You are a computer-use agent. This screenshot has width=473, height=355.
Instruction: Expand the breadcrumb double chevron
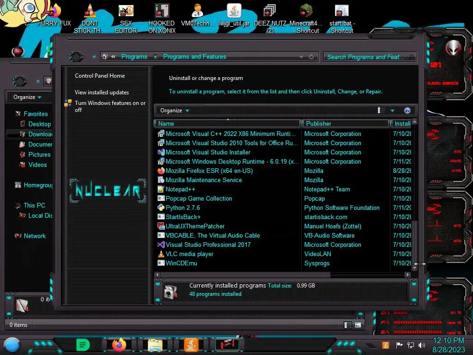coord(114,56)
